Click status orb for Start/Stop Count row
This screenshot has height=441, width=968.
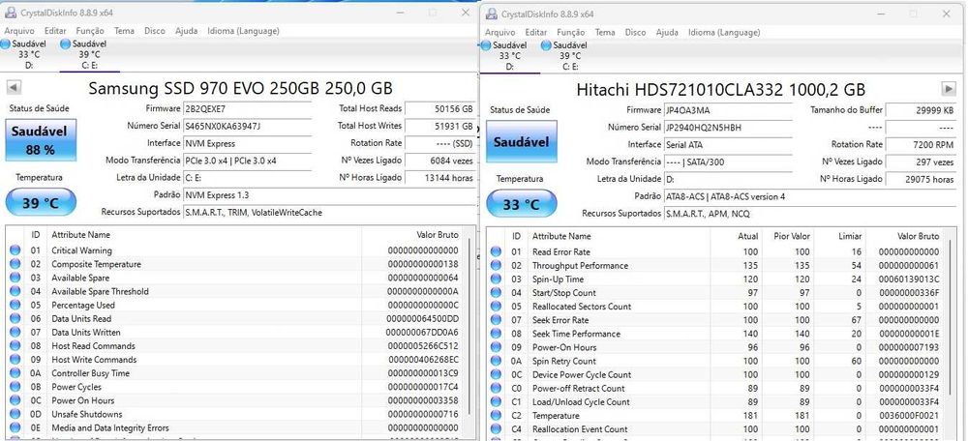point(496,292)
